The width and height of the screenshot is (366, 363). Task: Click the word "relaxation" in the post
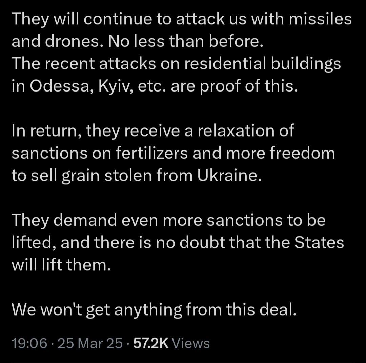pyautogui.click(x=236, y=130)
